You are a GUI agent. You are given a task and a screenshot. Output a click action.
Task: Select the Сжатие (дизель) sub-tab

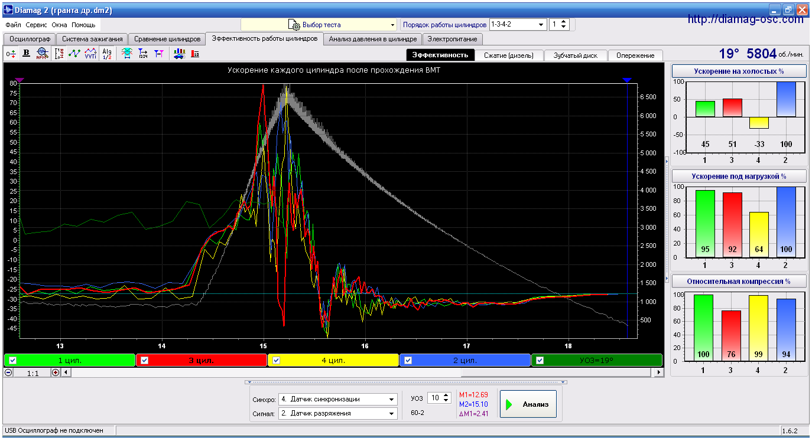[509, 55]
